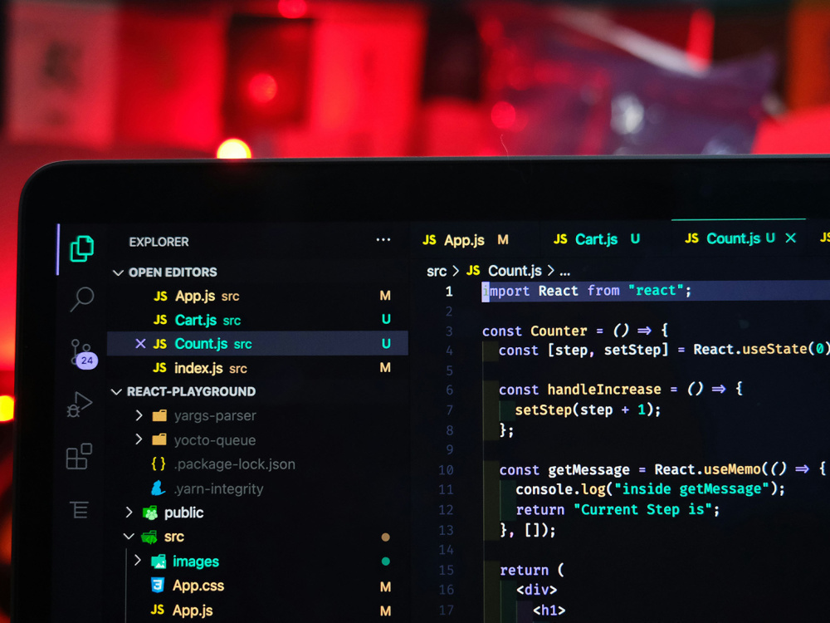Click the public folder icon
Viewport: 830px width, 623px height.
pos(150,513)
